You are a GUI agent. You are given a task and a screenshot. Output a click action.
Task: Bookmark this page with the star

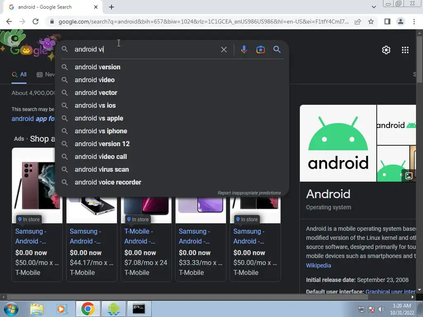click(x=371, y=21)
